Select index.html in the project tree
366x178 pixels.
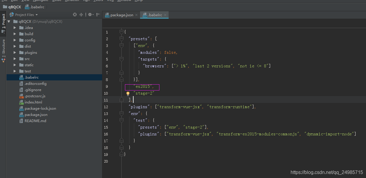click(33, 102)
